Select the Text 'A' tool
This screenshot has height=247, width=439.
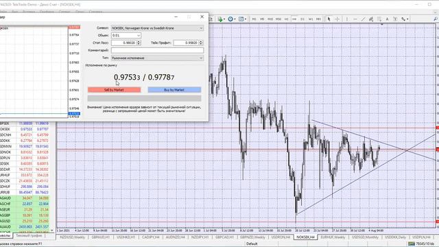click(387, 19)
